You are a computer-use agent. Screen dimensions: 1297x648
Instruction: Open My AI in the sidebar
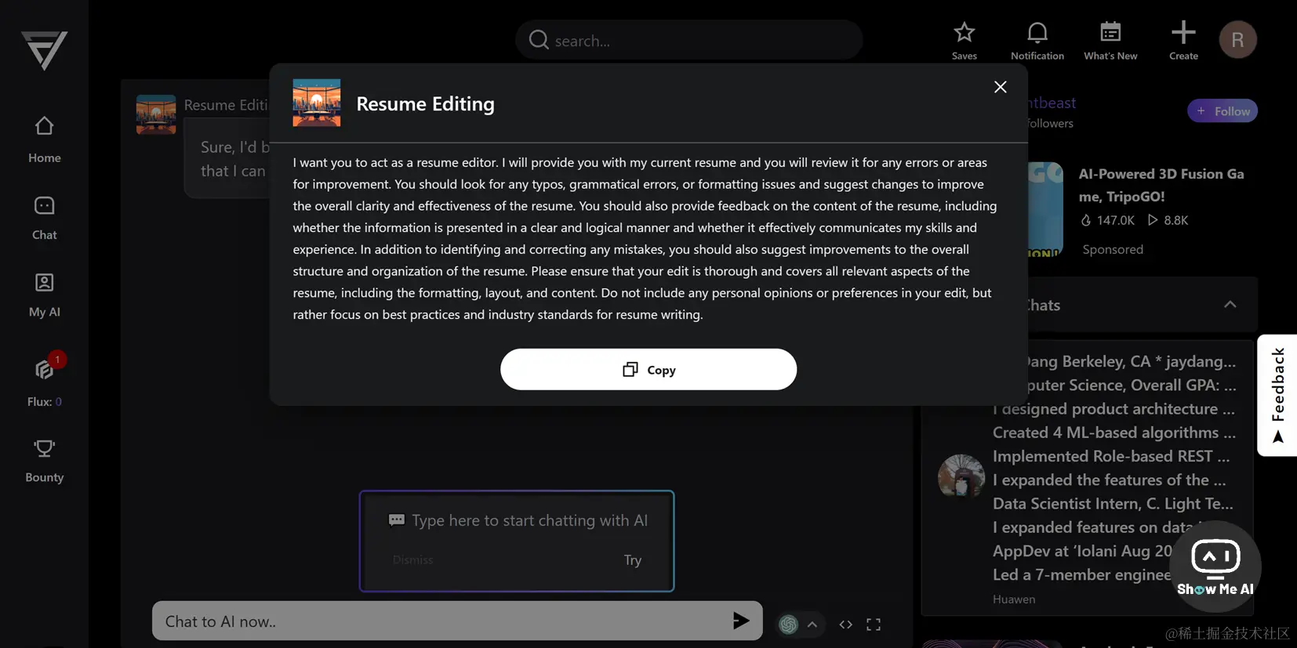(x=44, y=295)
